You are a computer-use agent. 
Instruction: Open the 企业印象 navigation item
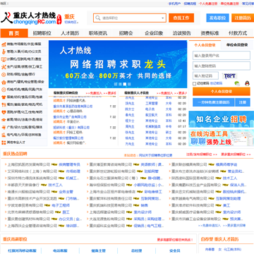pyautogui.click(x=154, y=33)
